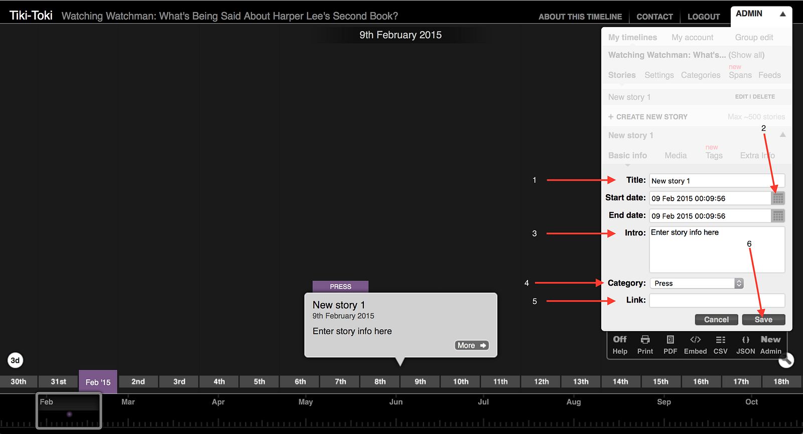Click the timeline overview slider box at Feb

69,410
